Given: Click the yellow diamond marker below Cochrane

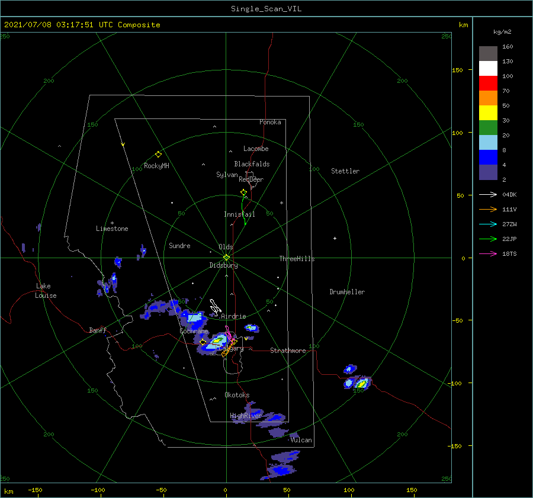Looking at the screenshot, I should tap(203, 342).
